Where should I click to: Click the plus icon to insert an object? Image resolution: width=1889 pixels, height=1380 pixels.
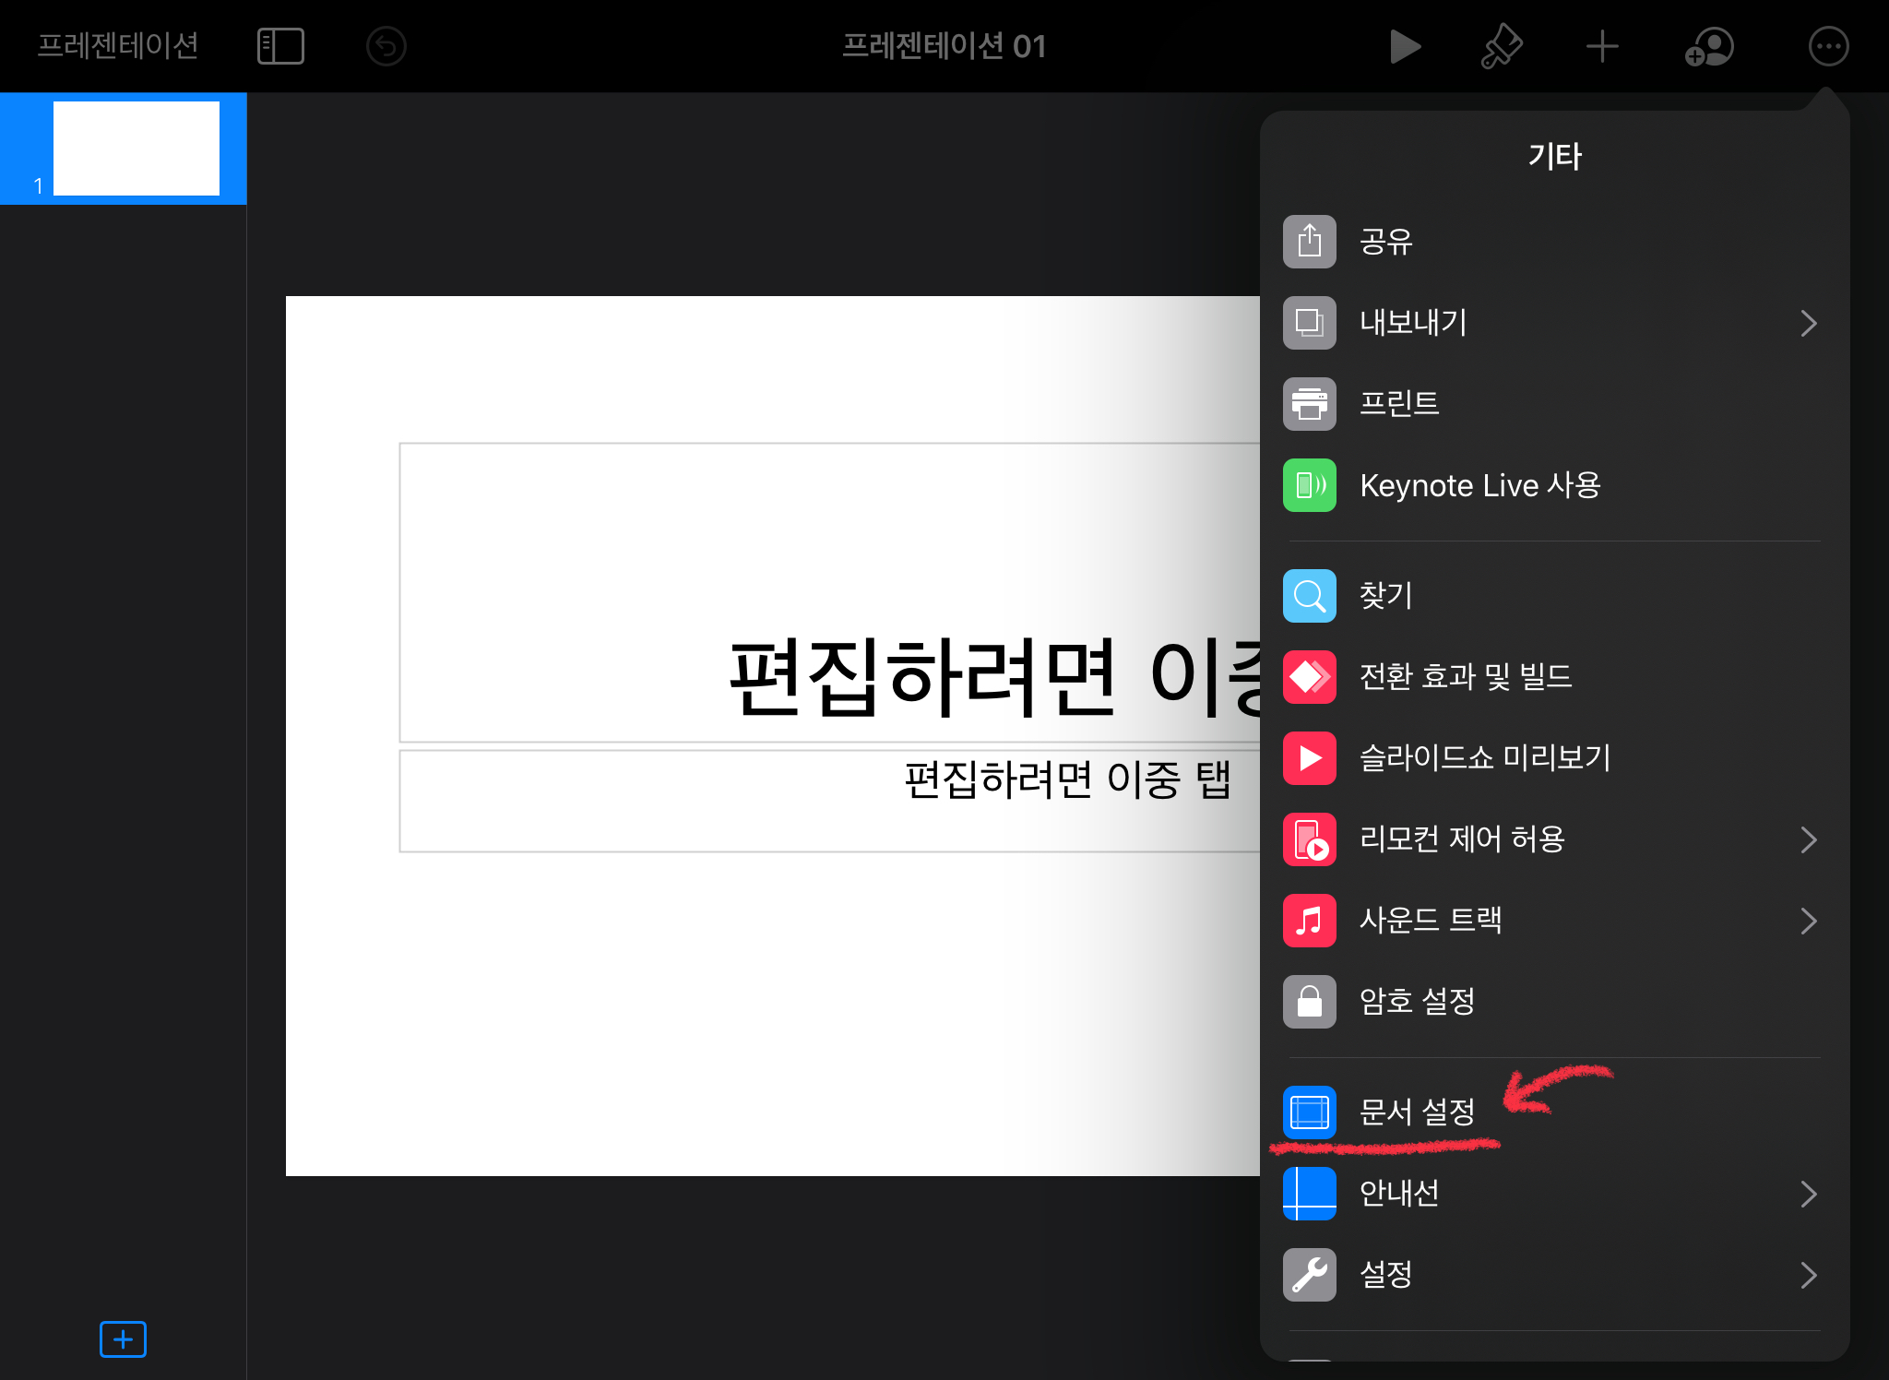(1602, 46)
